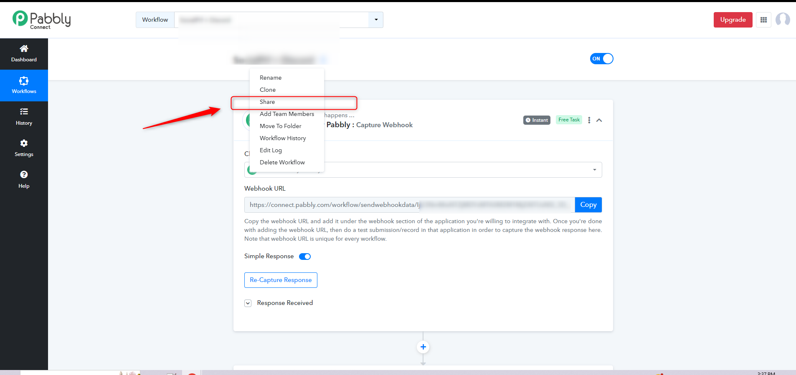Click the Instant badge
Screen dimensions: 796x375
click(537, 120)
